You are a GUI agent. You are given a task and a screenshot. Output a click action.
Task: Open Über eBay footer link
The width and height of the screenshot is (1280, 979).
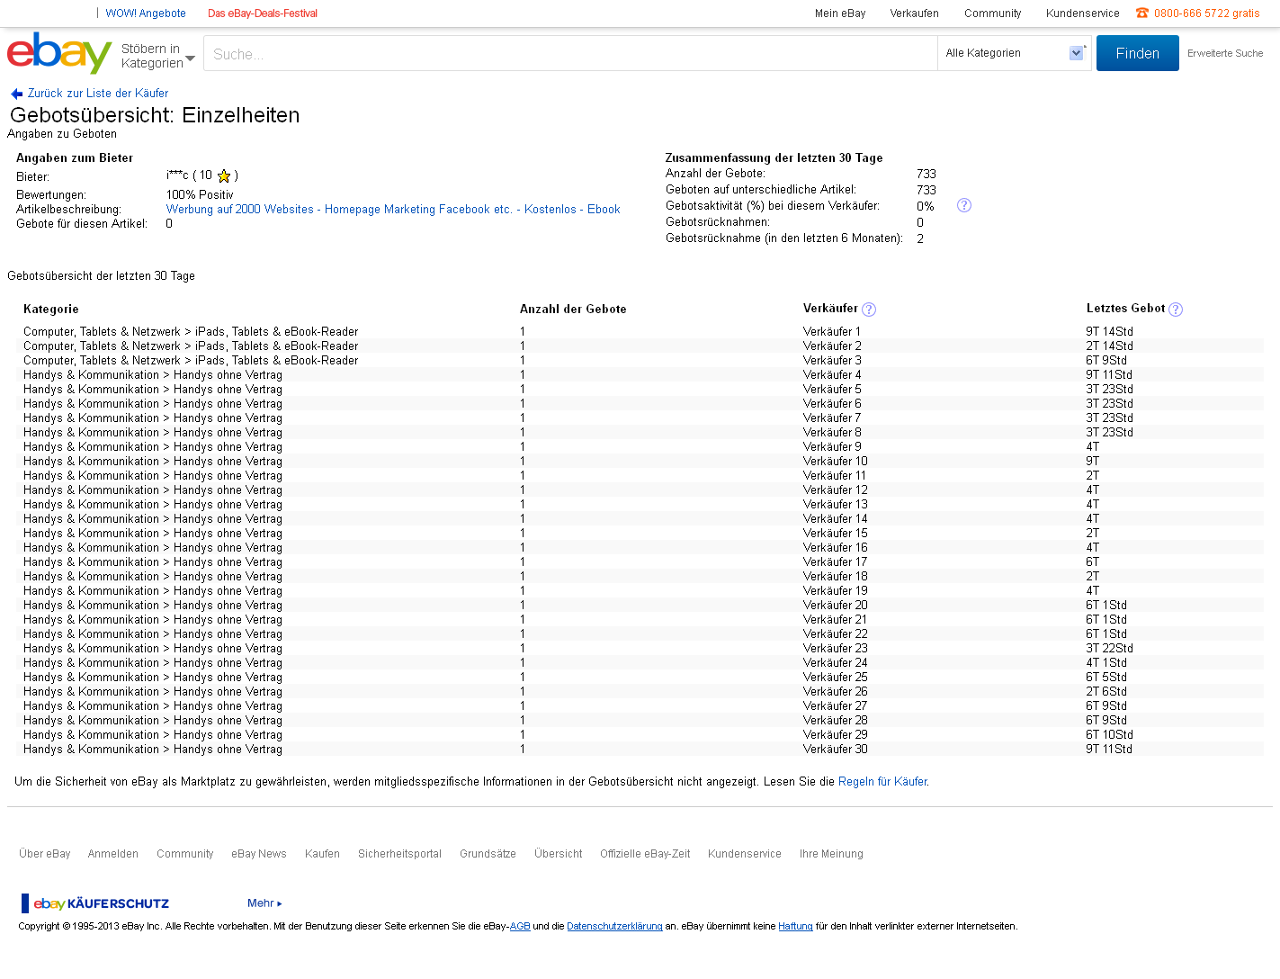(x=45, y=854)
